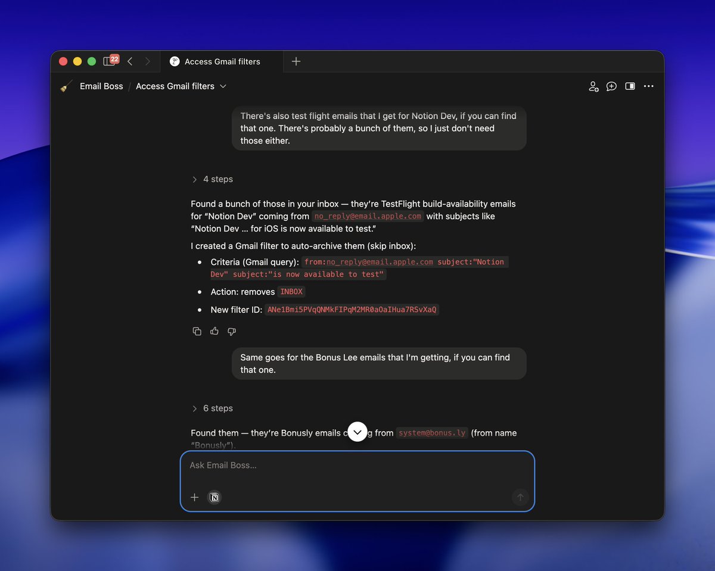
Task: Expand the 4 steps section
Action: coord(212,179)
